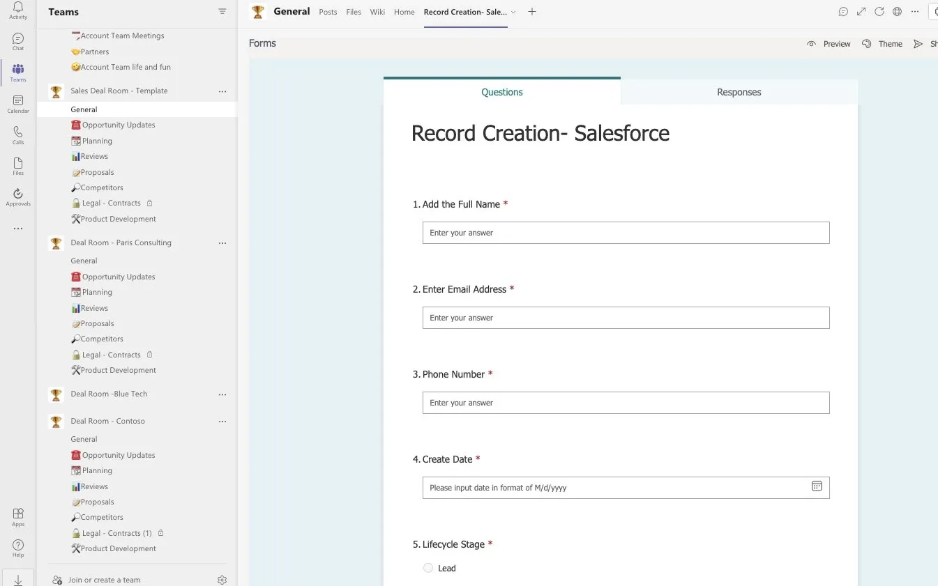Switch to the Files tab in channel header
Screen dimensions: 938x586
point(354,12)
